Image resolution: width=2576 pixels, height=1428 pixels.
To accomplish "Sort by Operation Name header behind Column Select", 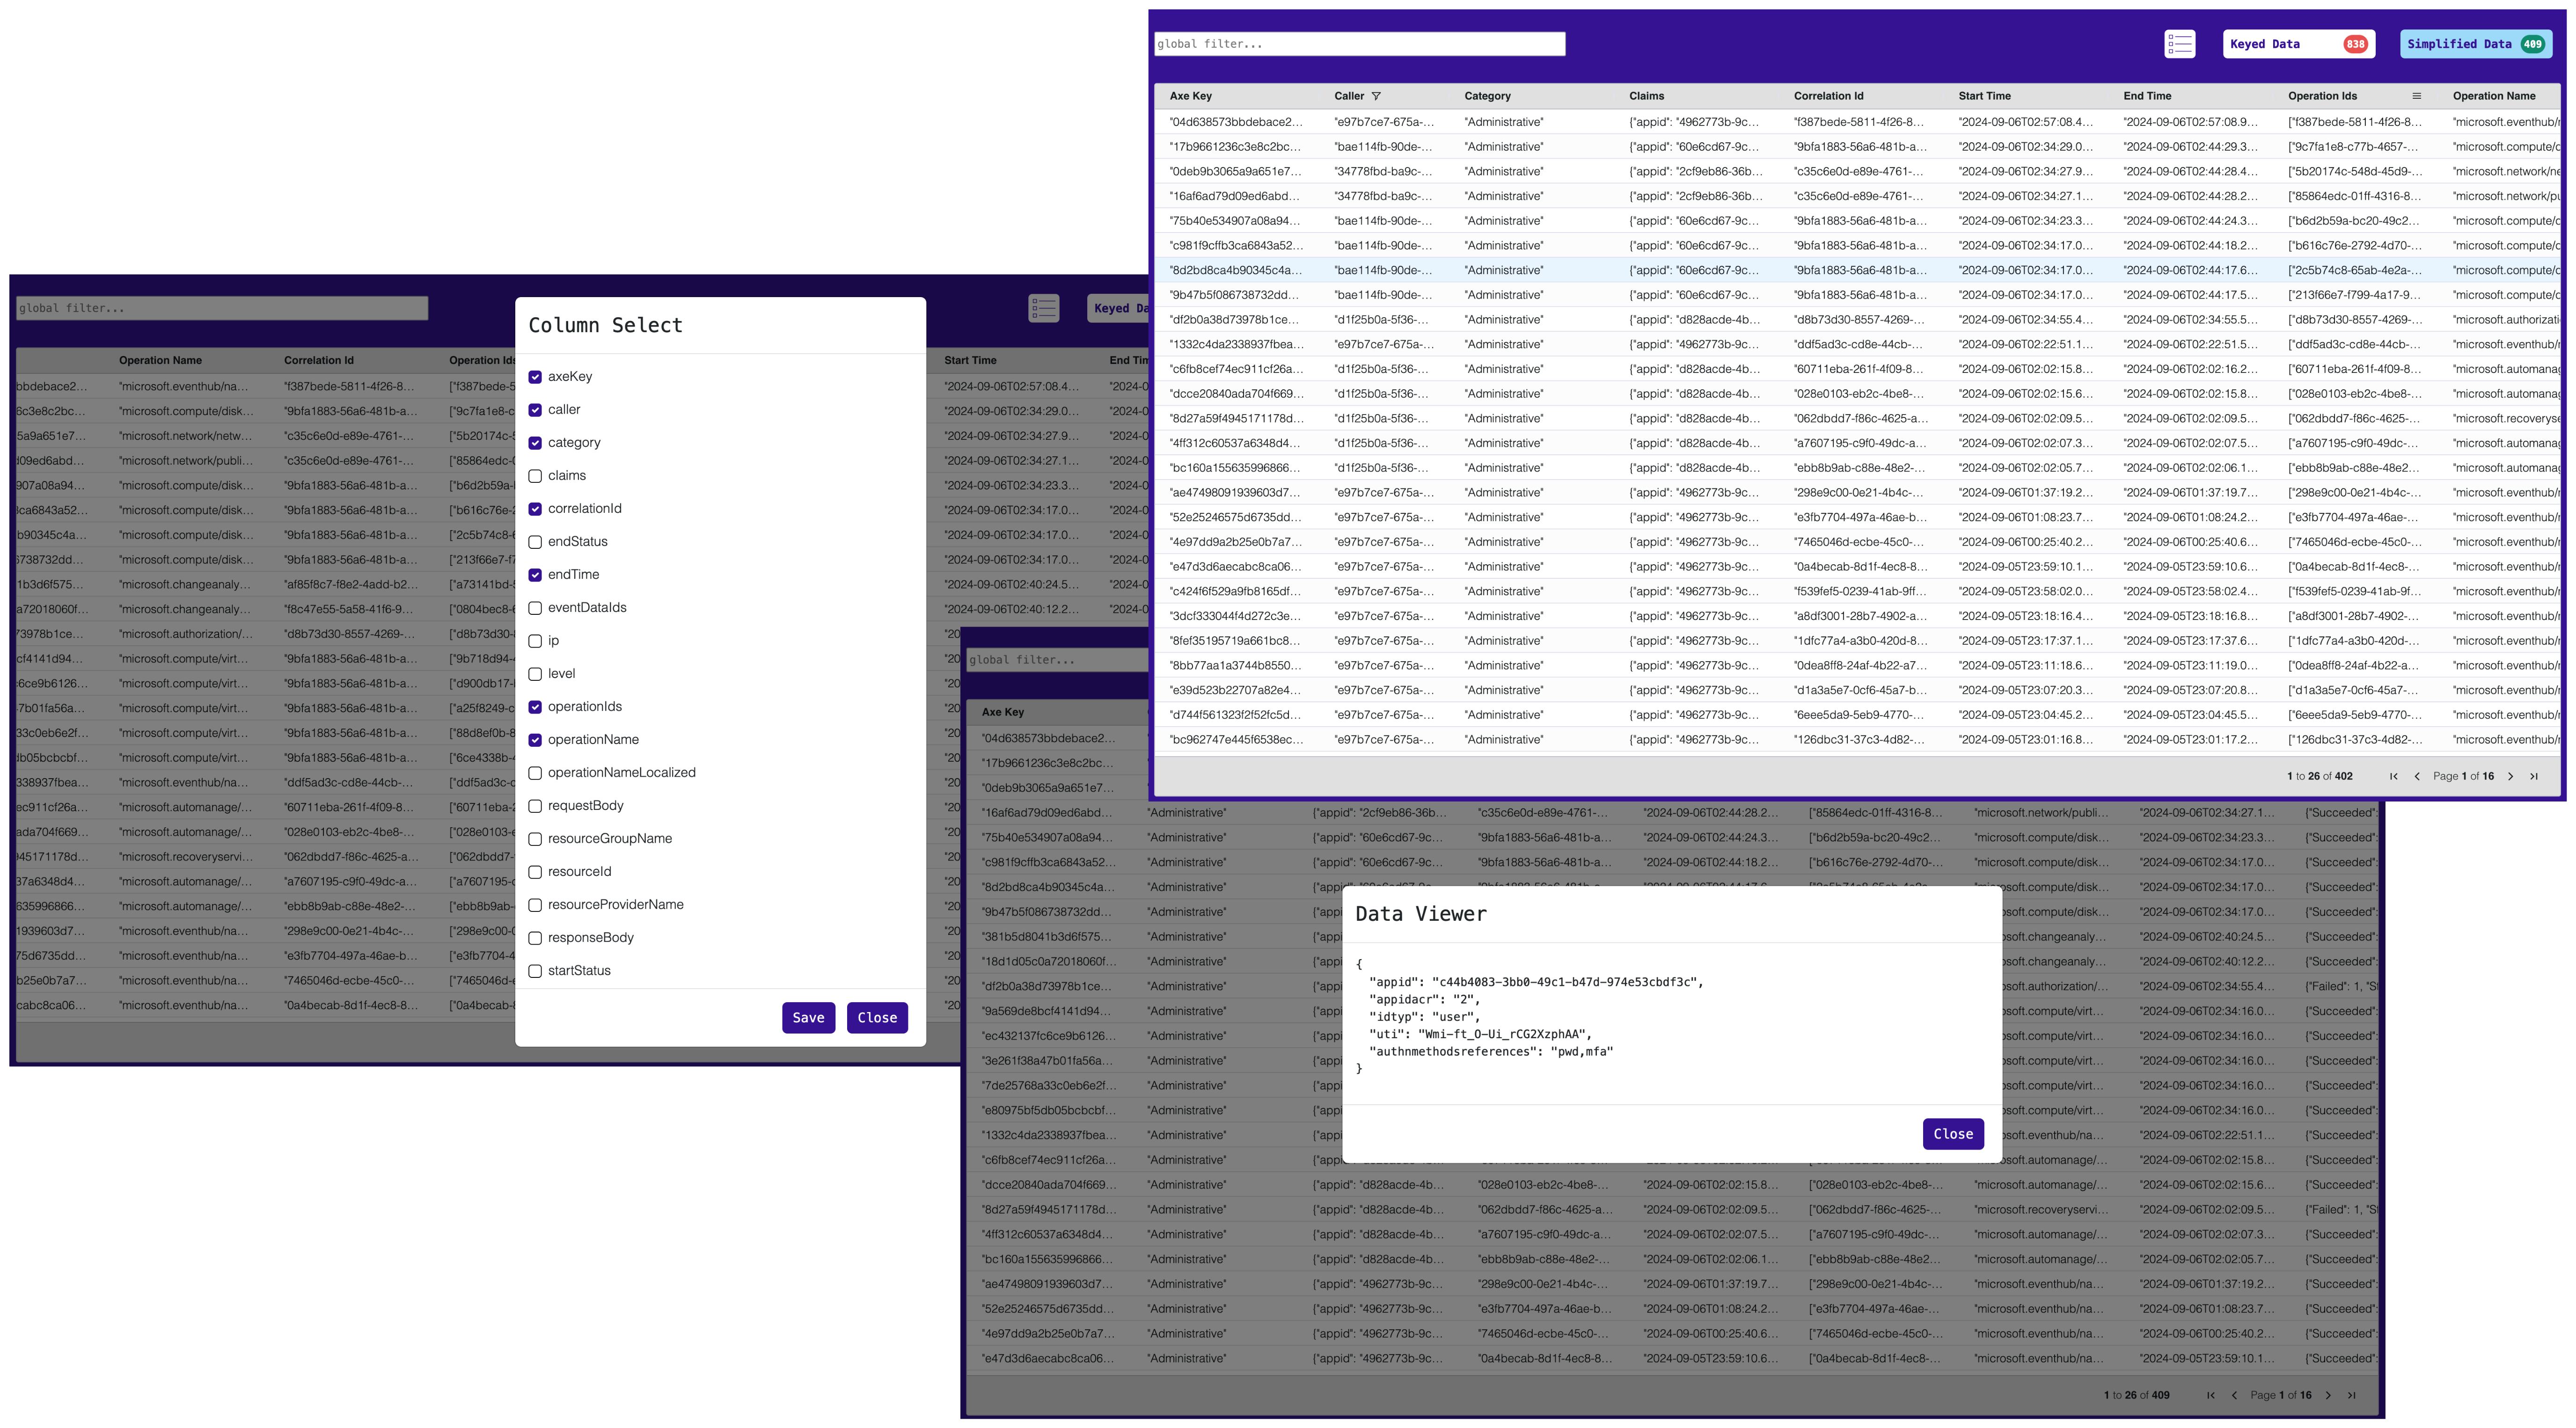I will pos(160,360).
